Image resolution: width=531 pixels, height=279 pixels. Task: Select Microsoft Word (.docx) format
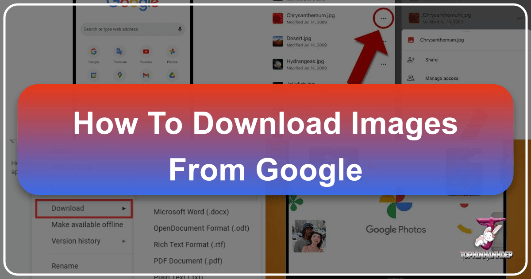(191, 212)
